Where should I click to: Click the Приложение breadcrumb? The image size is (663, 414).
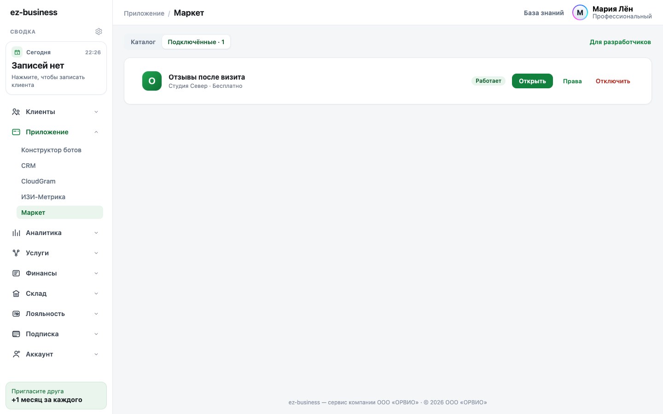(x=144, y=13)
